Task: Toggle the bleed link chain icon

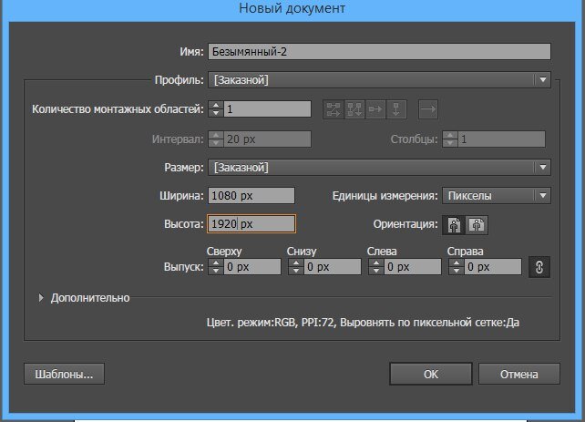Action: [539, 267]
